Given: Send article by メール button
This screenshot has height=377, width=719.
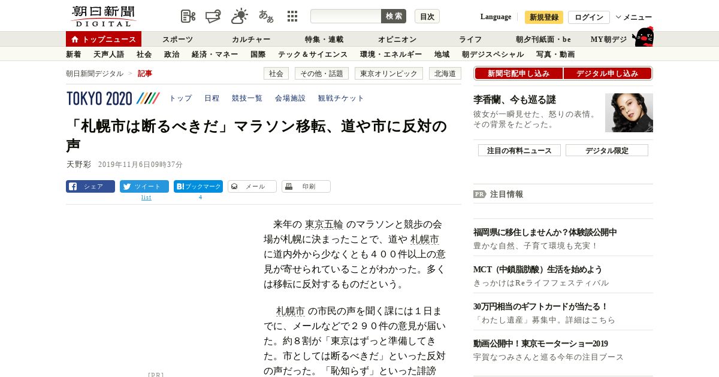Looking at the screenshot, I should tap(252, 187).
